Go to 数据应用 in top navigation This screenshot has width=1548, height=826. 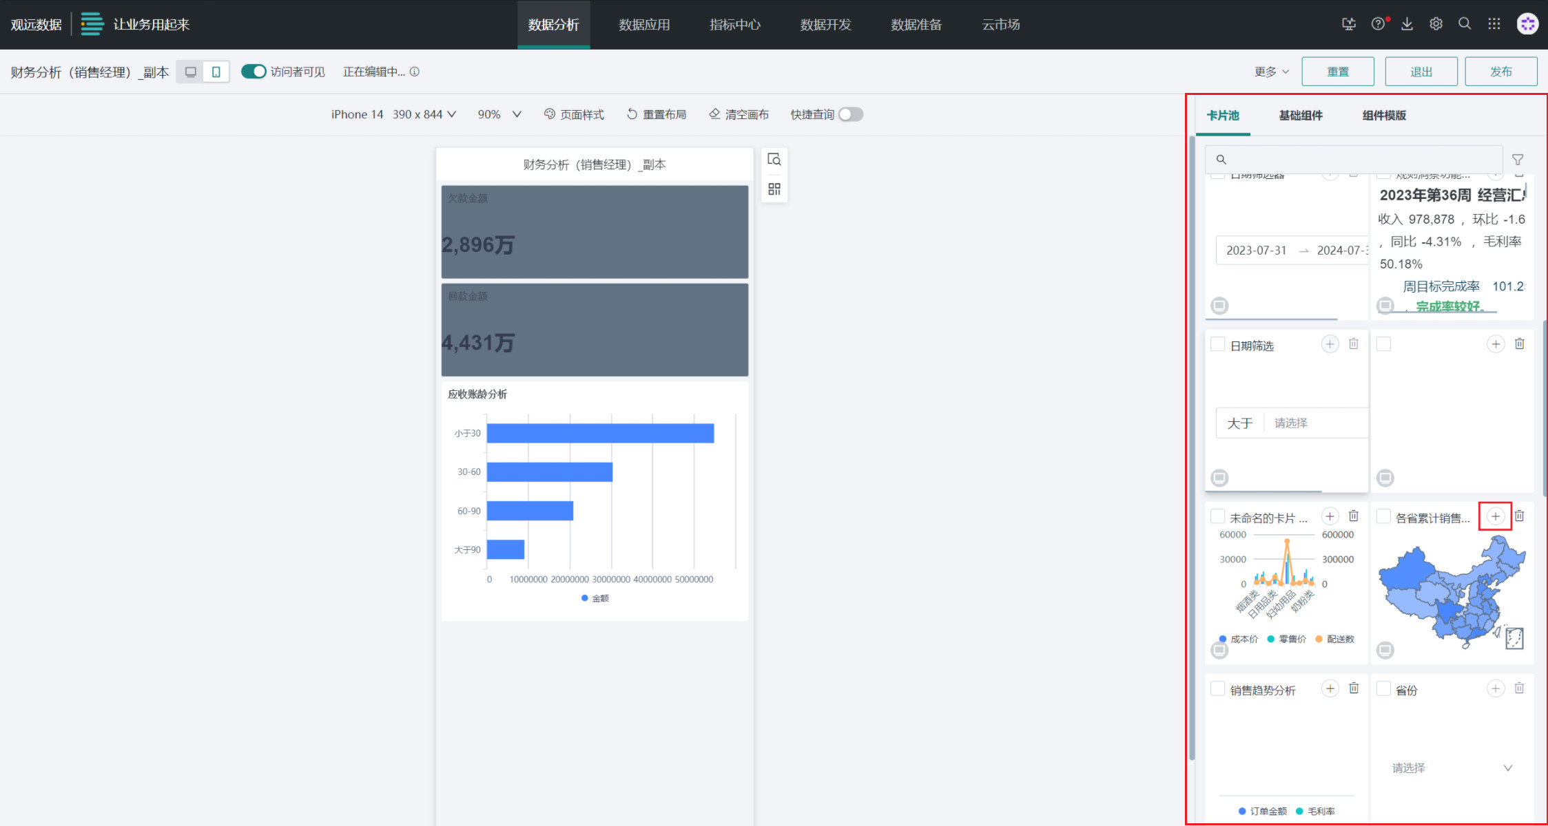pos(644,25)
